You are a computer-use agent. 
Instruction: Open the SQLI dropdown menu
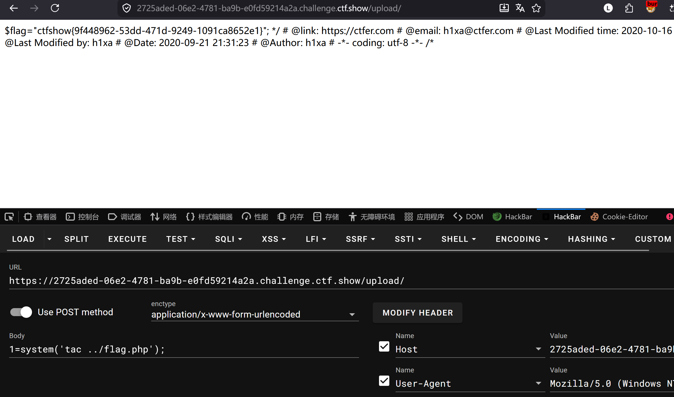[229, 239]
